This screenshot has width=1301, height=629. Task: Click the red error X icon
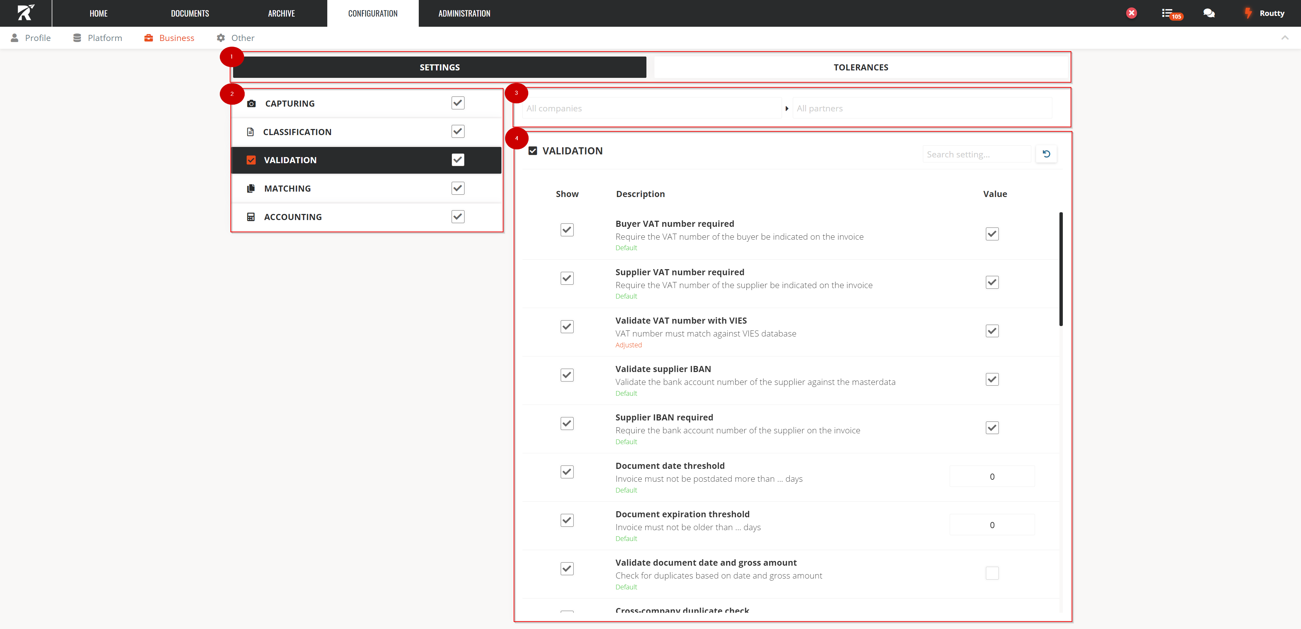1131,13
